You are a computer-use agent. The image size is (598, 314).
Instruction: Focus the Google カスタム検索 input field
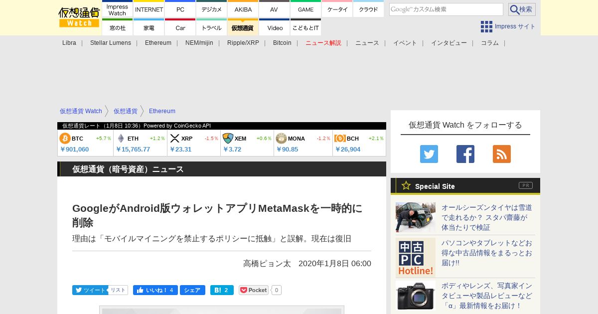click(446, 9)
